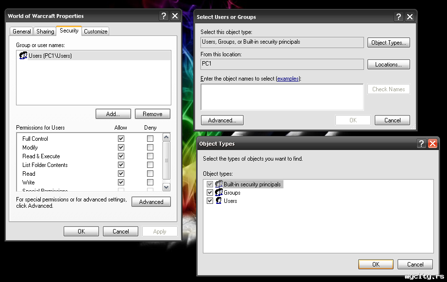Click Apply in Properties window
The image size is (447, 282).
pyautogui.click(x=160, y=231)
